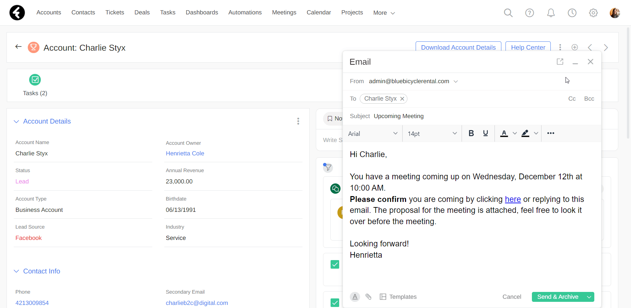Toggle the first green task checkbox
Viewport: 631px width, 308px height.
click(335, 264)
